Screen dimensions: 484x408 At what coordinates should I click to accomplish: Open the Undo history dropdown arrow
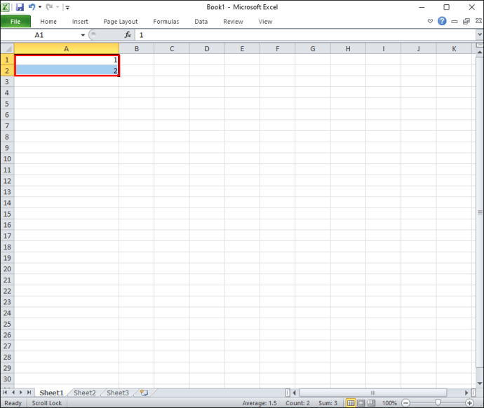40,7
